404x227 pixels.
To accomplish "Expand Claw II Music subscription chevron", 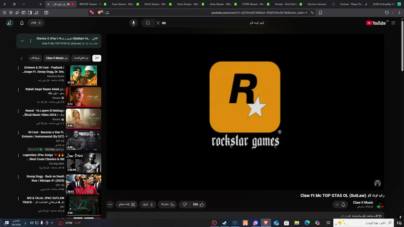I will [337, 204].
